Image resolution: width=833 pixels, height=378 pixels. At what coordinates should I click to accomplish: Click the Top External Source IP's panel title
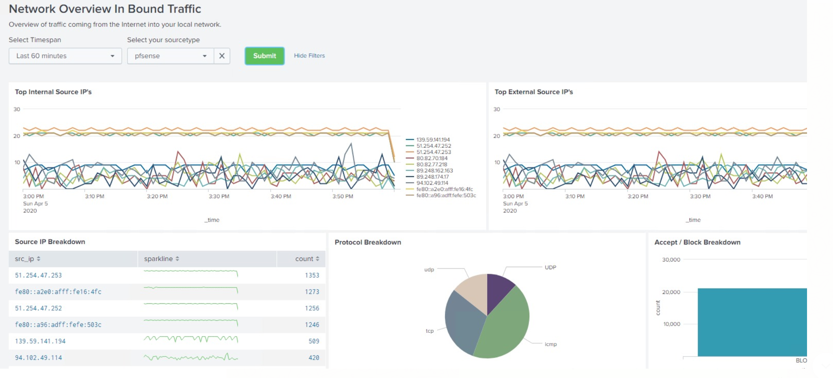coord(534,92)
